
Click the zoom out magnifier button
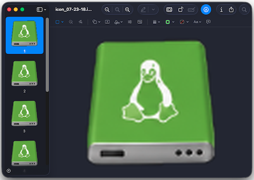point(107,9)
